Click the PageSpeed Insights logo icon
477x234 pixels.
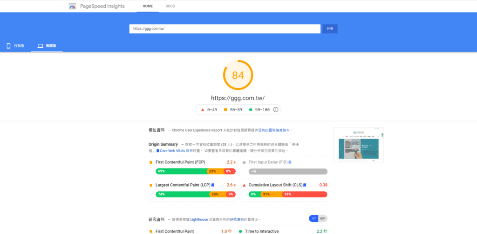point(72,6)
